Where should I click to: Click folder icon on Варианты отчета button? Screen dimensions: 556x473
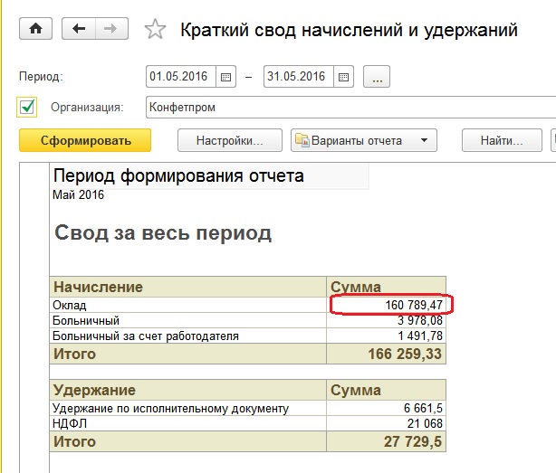(302, 140)
